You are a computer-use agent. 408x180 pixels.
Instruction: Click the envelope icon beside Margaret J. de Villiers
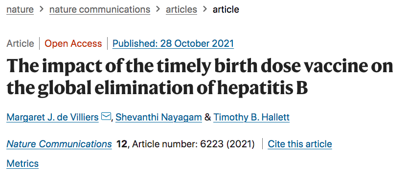pyautogui.click(x=106, y=117)
